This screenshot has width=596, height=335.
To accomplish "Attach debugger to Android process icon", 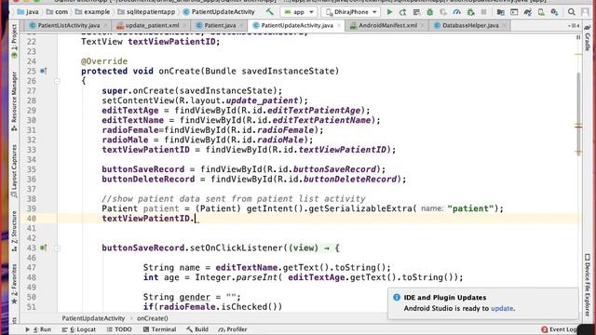I will 470,12.
